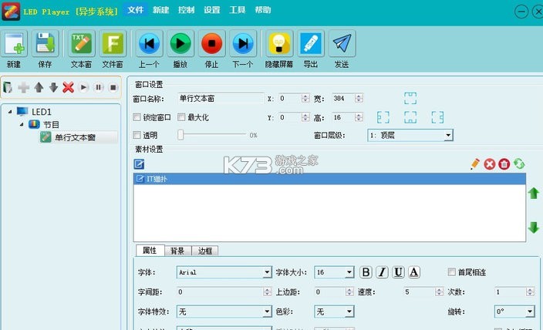Open the 文本窗 text window tool

82,43
